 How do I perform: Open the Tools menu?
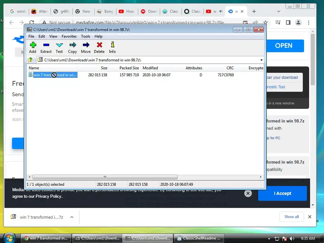85,36
